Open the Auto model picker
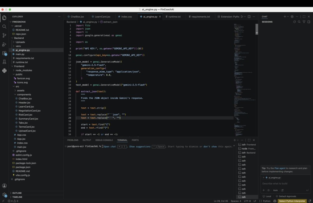The height and width of the screenshot is (203, 313). pos(275,190)
